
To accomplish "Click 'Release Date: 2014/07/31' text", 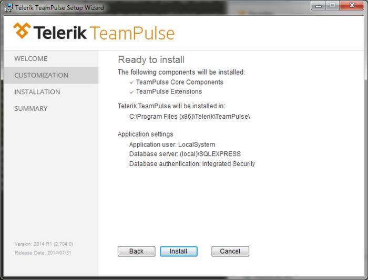I will [x=43, y=253].
